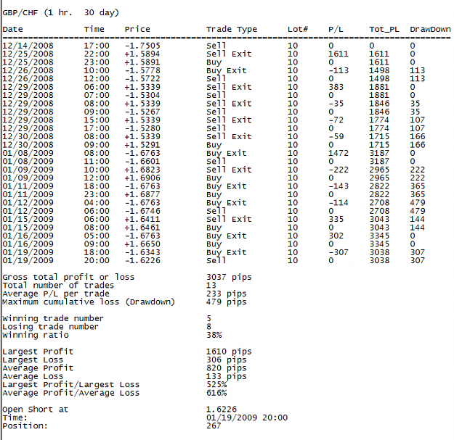The height and width of the screenshot is (440, 454).
Task: Click the price -1.6226 in the last row
Action: point(142,261)
